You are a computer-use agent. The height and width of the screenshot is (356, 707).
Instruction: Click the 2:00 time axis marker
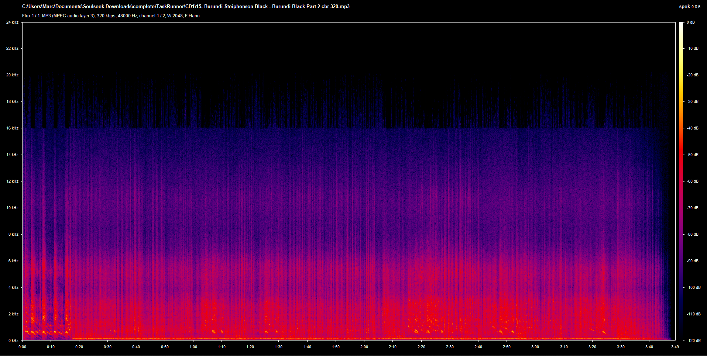click(x=364, y=347)
